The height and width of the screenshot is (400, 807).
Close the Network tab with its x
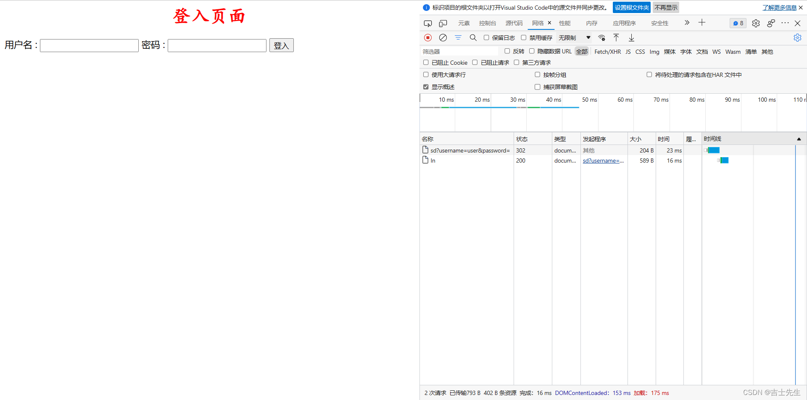click(x=549, y=23)
